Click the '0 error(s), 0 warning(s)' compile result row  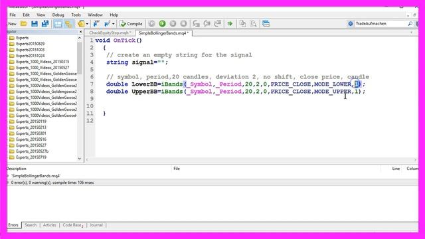(x=212, y=183)
